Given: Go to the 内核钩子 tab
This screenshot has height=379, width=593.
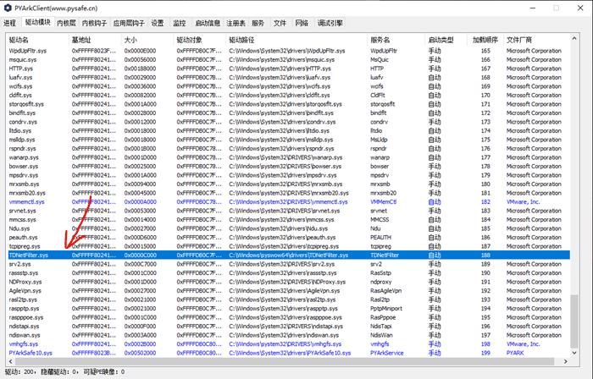Looking at the screenshot, I should point(93,23).
